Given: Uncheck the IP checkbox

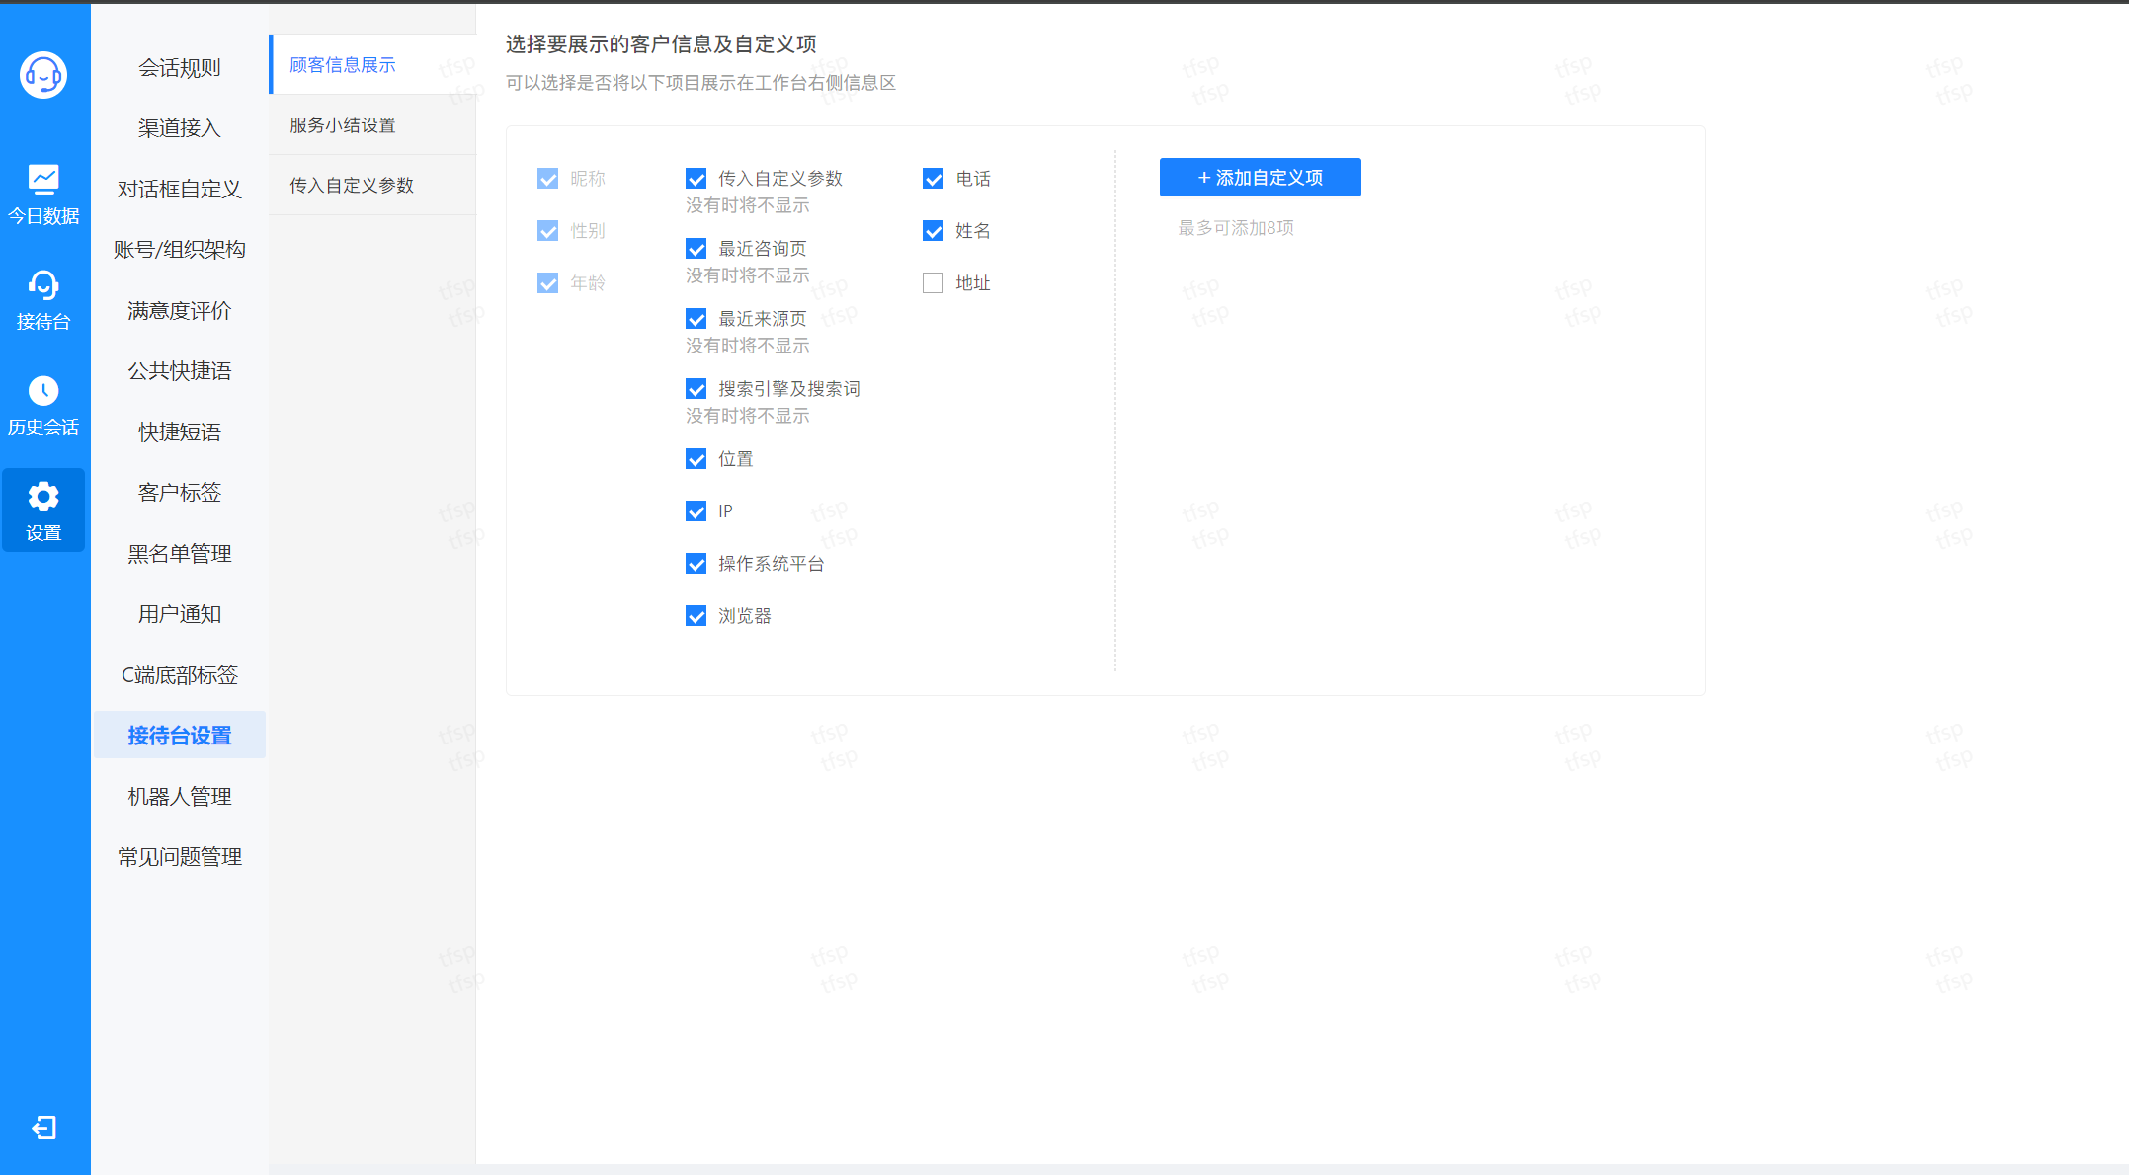Looking at the screenshot, I should click(696, 511).
